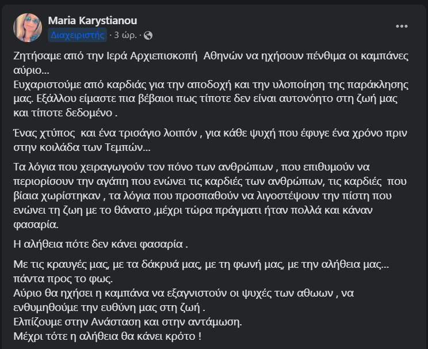Click the word φασαρία ending fourth paragraph
428x349 pixels.
click(36, 225)
